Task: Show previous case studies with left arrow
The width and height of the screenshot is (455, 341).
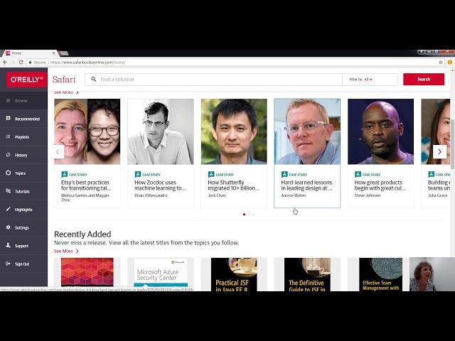Action: click(58, 151)
